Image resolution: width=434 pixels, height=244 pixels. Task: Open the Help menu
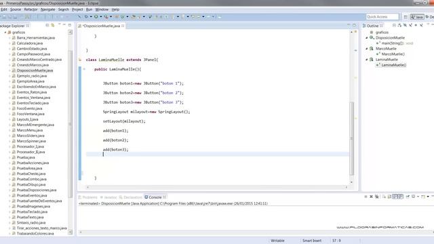coord(115,9)
